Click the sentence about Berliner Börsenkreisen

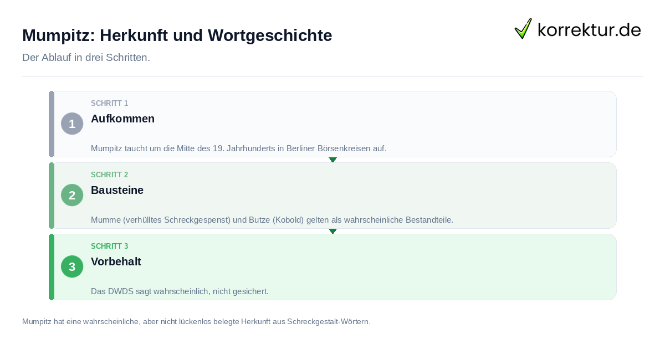(239, 148)
